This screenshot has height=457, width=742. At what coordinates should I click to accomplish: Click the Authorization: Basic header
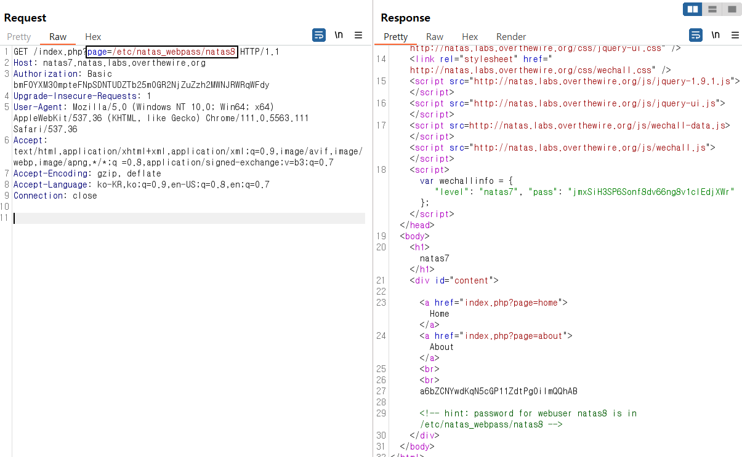click(63, 74)
